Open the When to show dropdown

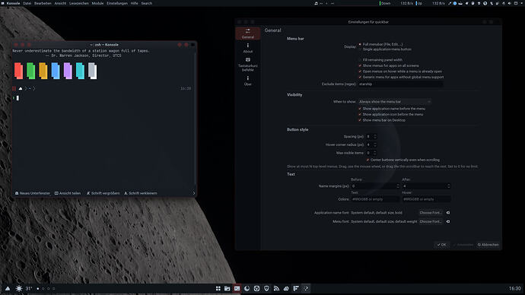click(x=395, y=102)
